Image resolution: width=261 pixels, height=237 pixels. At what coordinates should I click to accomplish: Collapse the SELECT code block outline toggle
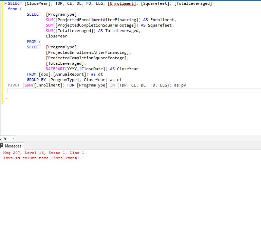[5, 4]
